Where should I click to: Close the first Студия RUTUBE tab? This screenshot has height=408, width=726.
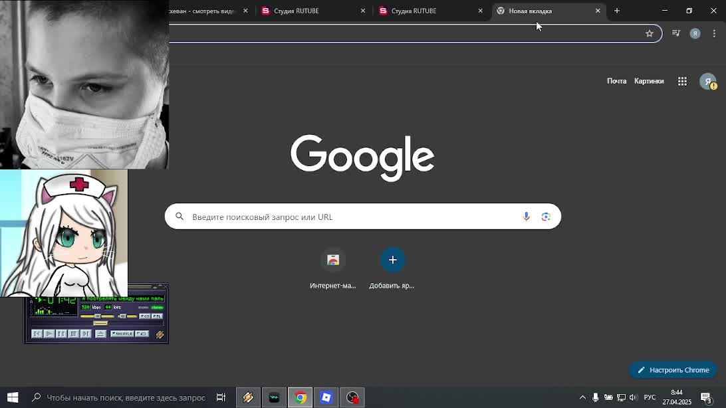pyautogui.click(x=362, y=11)
